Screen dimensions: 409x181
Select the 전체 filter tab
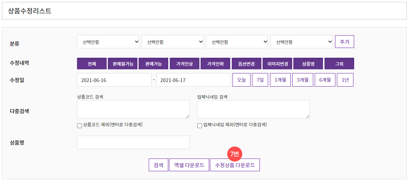pos(92,64)
